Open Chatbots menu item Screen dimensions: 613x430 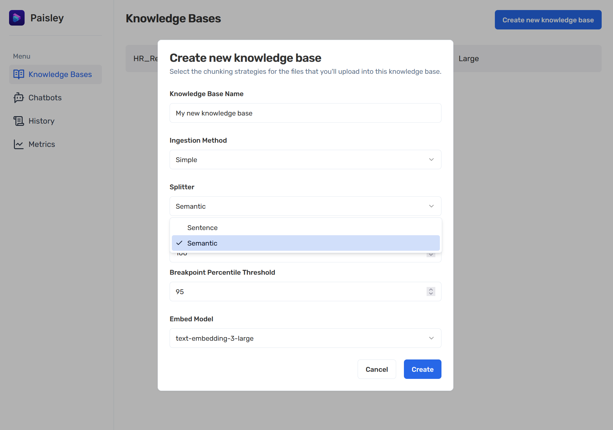(x=55, y=98)
